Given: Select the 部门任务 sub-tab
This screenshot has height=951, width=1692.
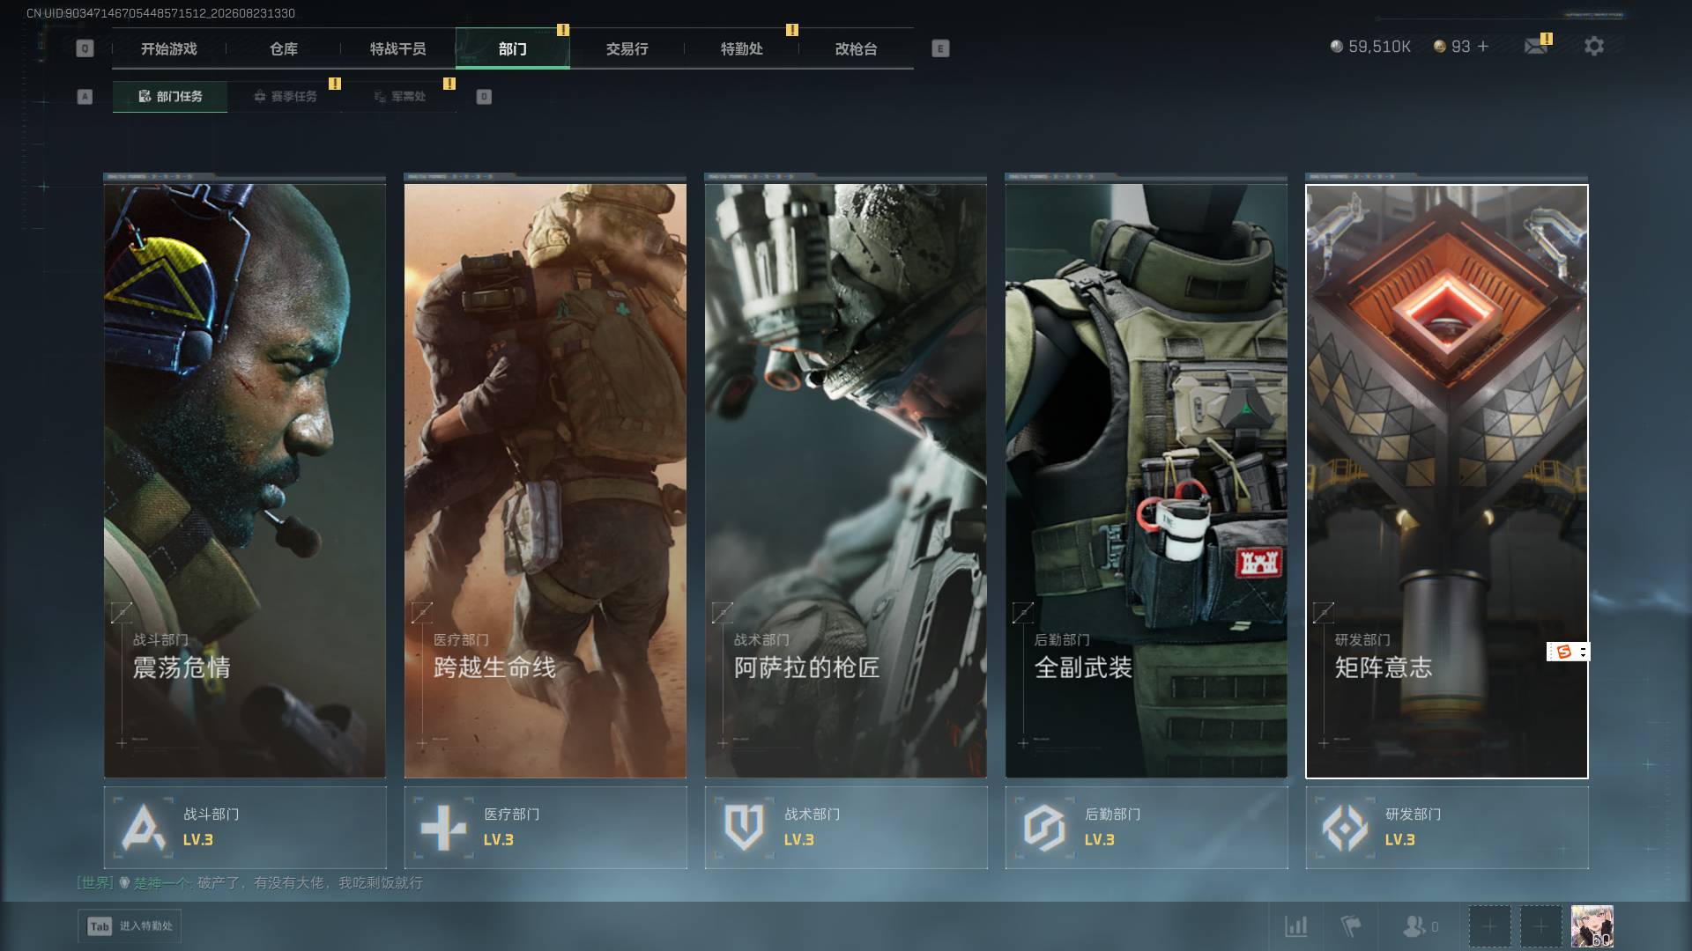Looking at the screenshot, I should (170, 96).
